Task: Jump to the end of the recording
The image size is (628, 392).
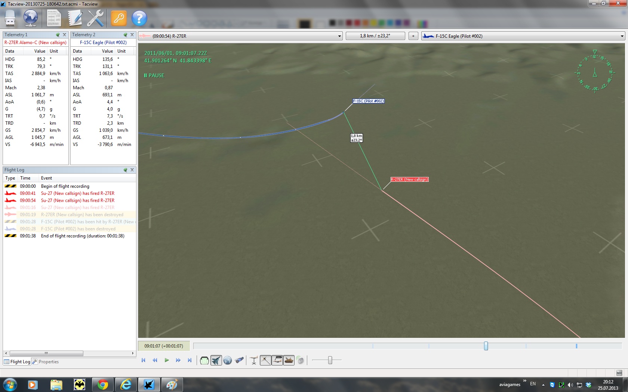Action: (x=190, y=360)
